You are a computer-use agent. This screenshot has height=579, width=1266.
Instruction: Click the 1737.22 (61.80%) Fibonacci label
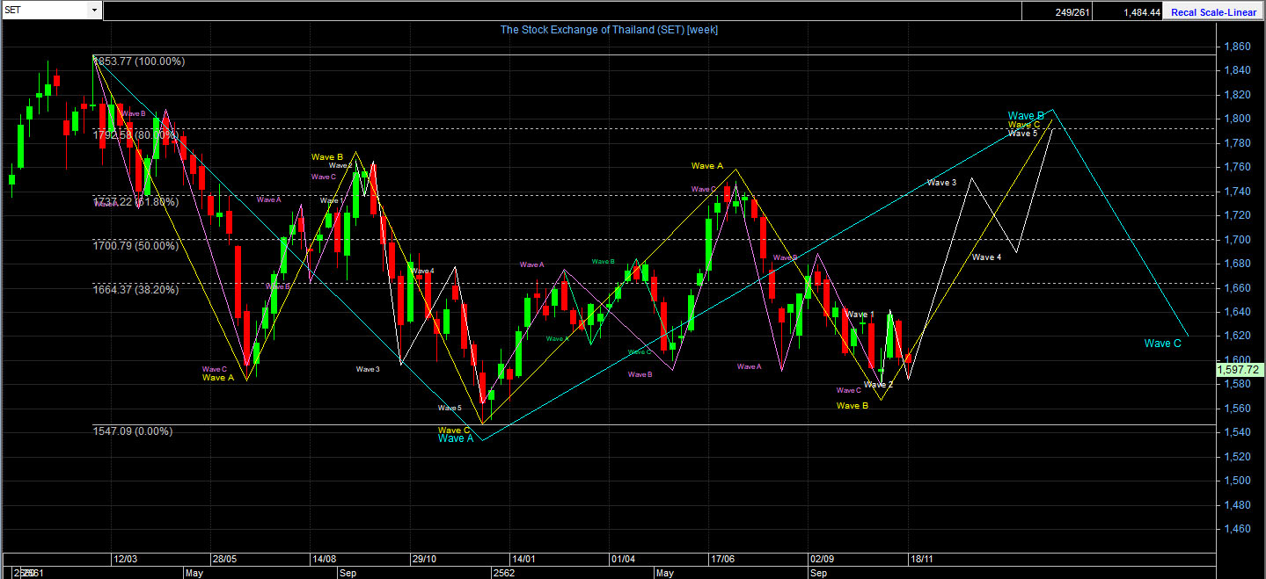[x=136, y=202]
